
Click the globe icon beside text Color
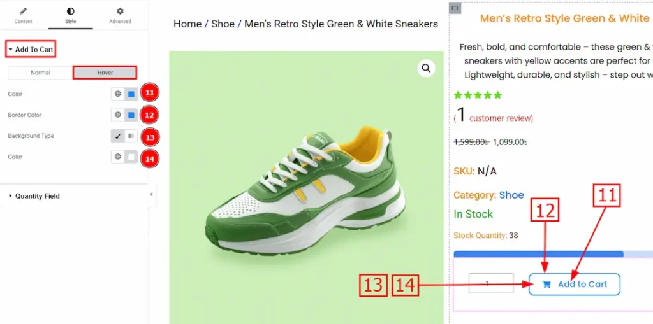(x=118, y=94)
